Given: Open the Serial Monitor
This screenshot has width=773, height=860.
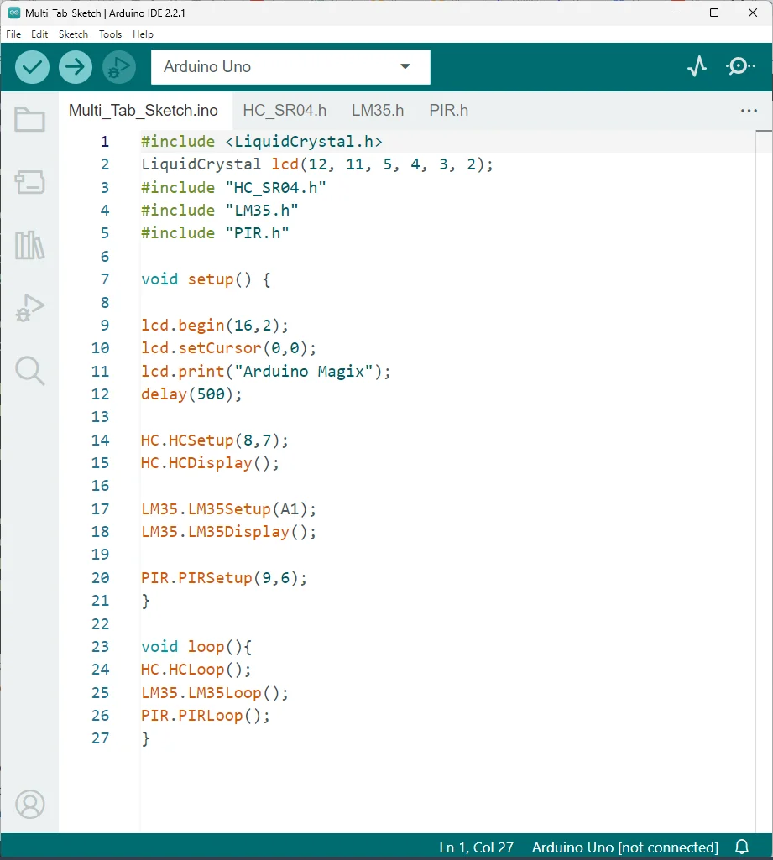Looking at the screenshot, I should click(x=740, y=66).
